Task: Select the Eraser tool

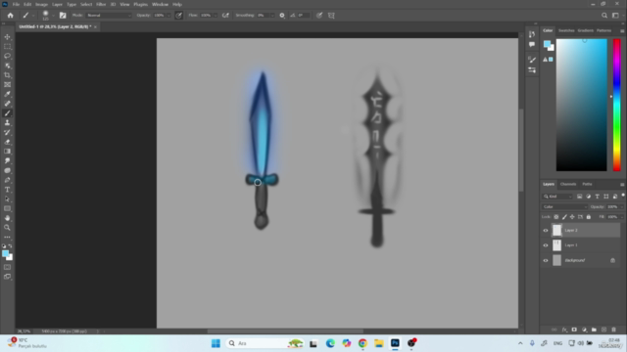Action: [7, 142]
